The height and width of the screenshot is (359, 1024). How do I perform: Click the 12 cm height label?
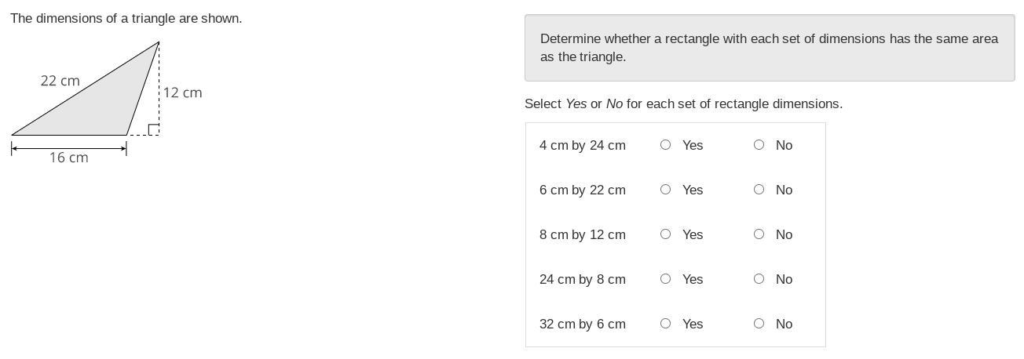(182, 92)
